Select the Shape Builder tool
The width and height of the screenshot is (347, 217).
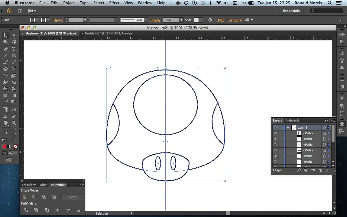(6, 89)
